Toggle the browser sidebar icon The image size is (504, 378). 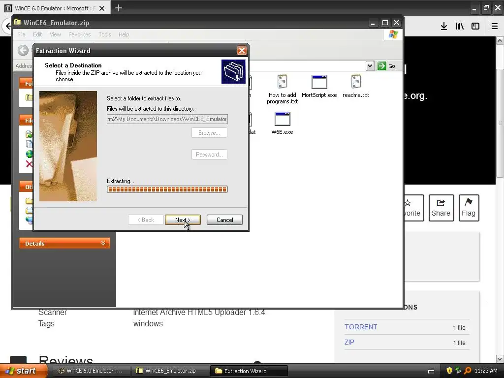click(x=475, y=27)
